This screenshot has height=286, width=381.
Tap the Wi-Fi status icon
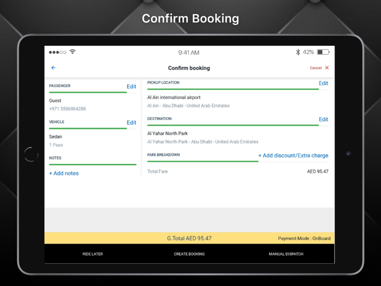(x=72, y=52)
